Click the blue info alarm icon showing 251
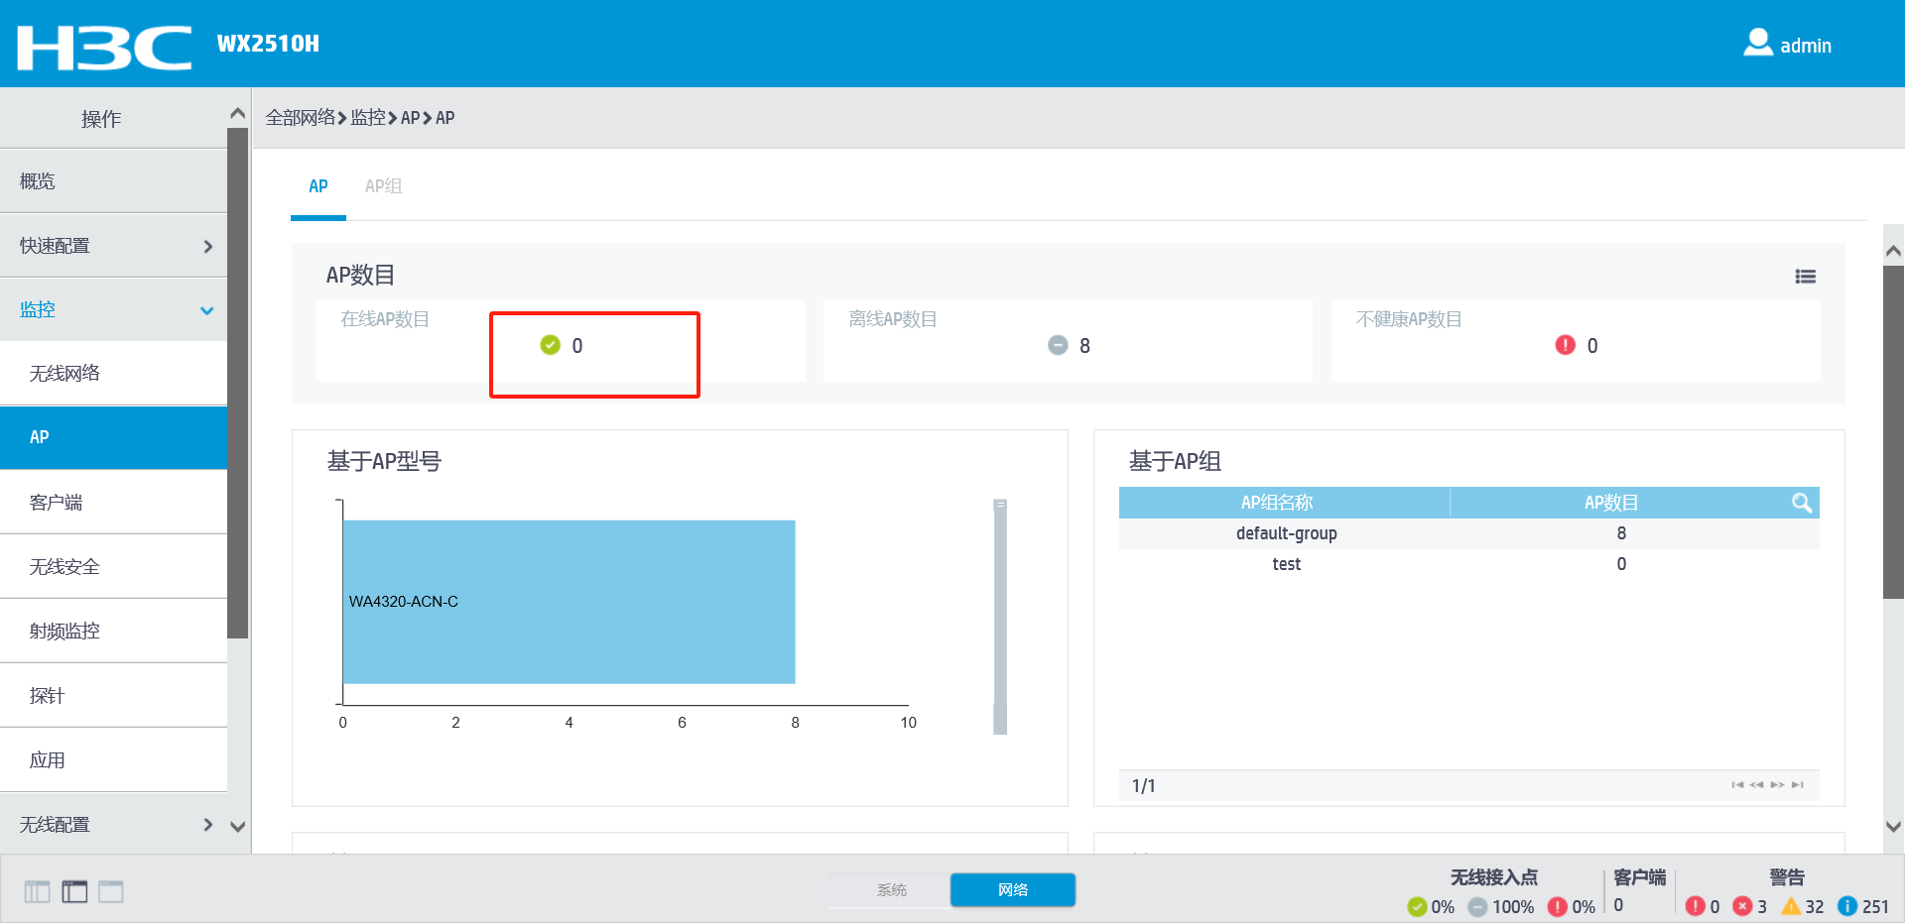Viewport: 1905px width, 923px height. [1846, 906]
